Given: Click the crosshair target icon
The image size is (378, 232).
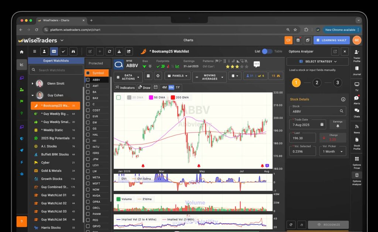Looking at the screenshot, I should 158,76.
